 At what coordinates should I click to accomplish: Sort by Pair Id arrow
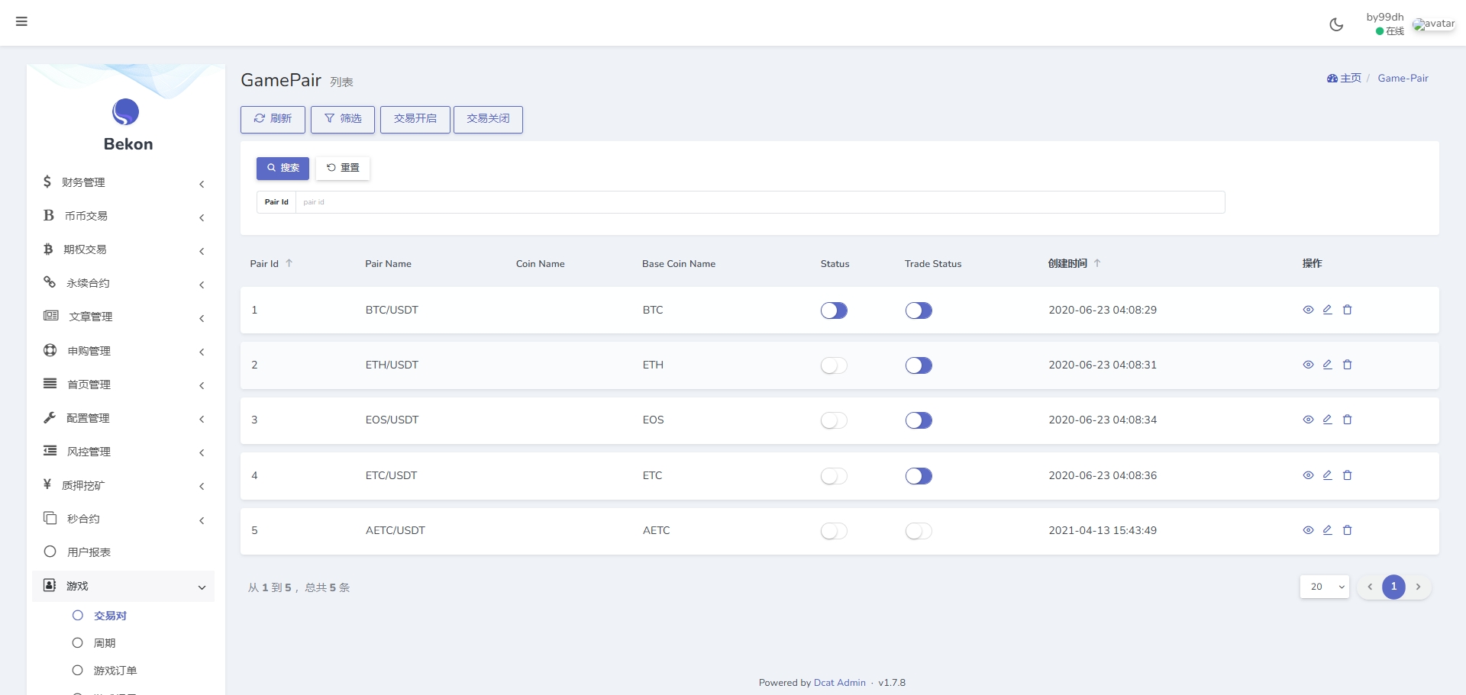[x=289, y=263]
